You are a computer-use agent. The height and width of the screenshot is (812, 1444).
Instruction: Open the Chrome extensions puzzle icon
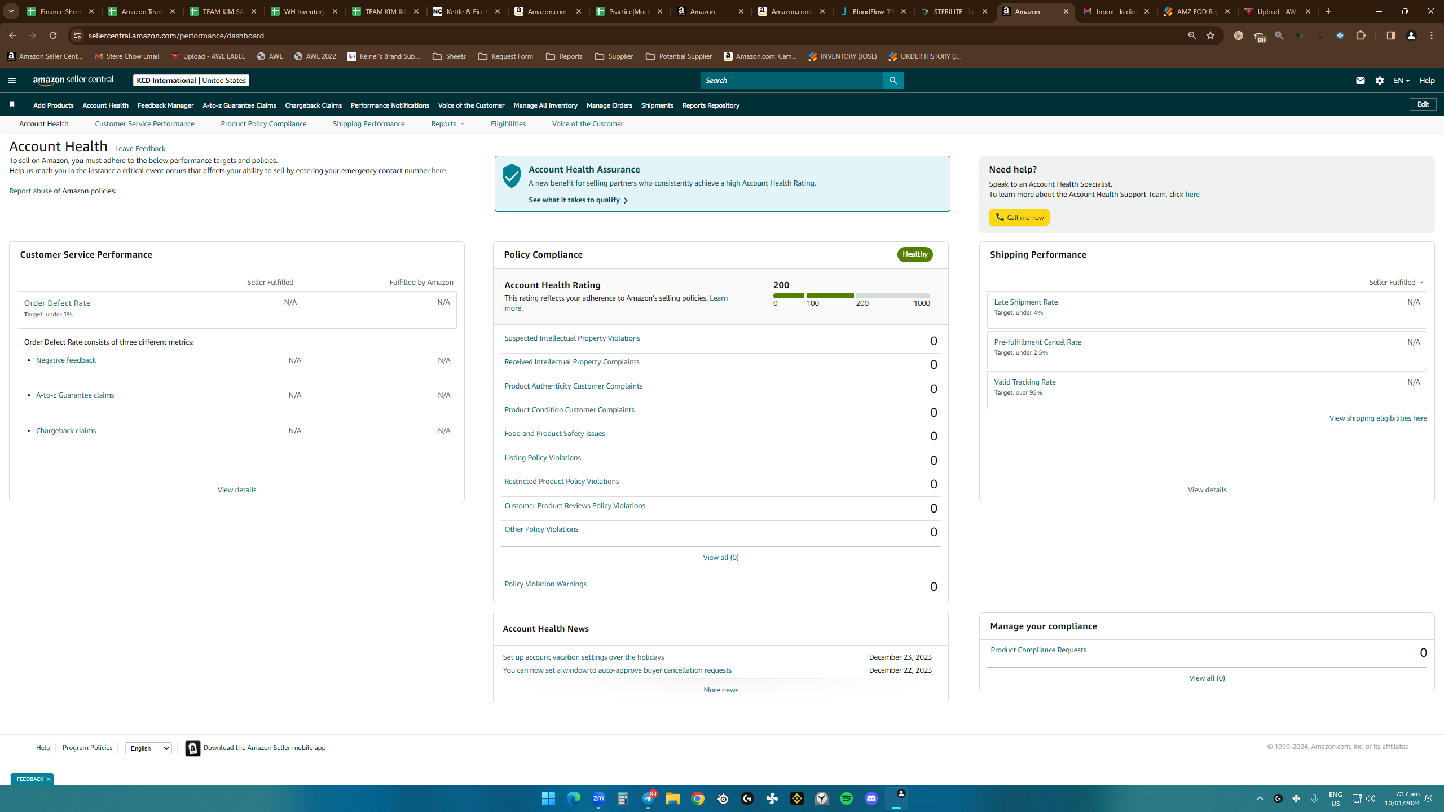click(1361, 36)
